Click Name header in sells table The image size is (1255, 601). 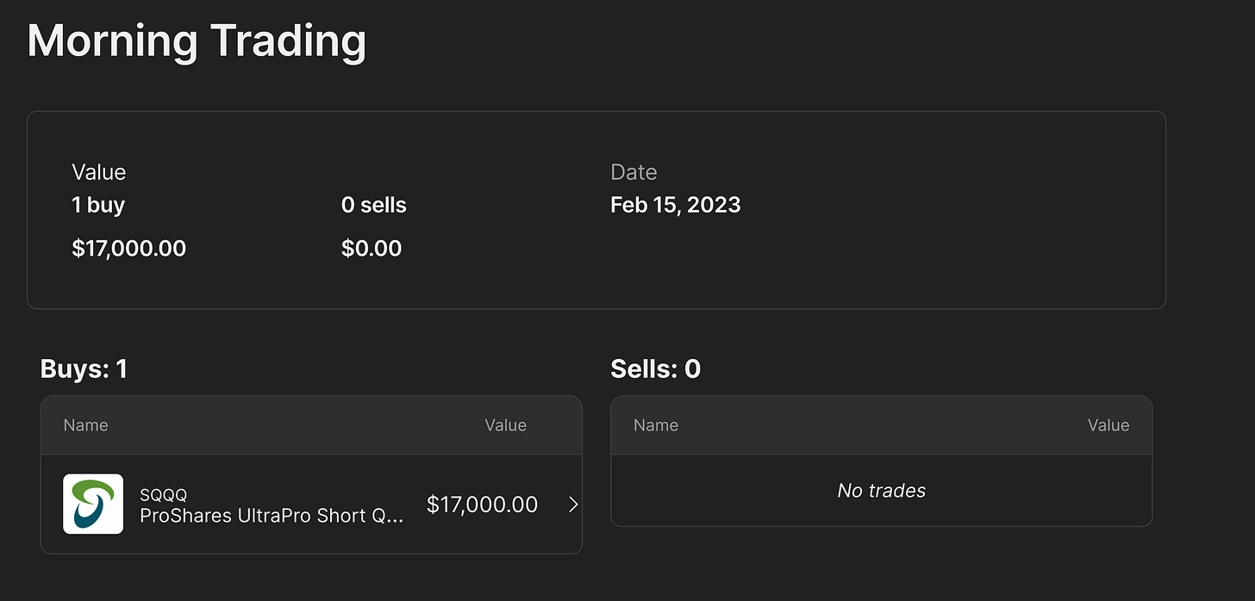click(655, 425)
